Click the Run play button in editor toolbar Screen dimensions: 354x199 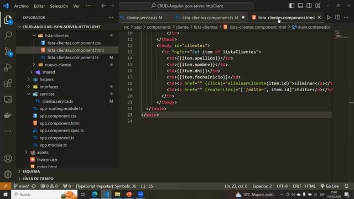pyautogui.click(x=329, y=17)
